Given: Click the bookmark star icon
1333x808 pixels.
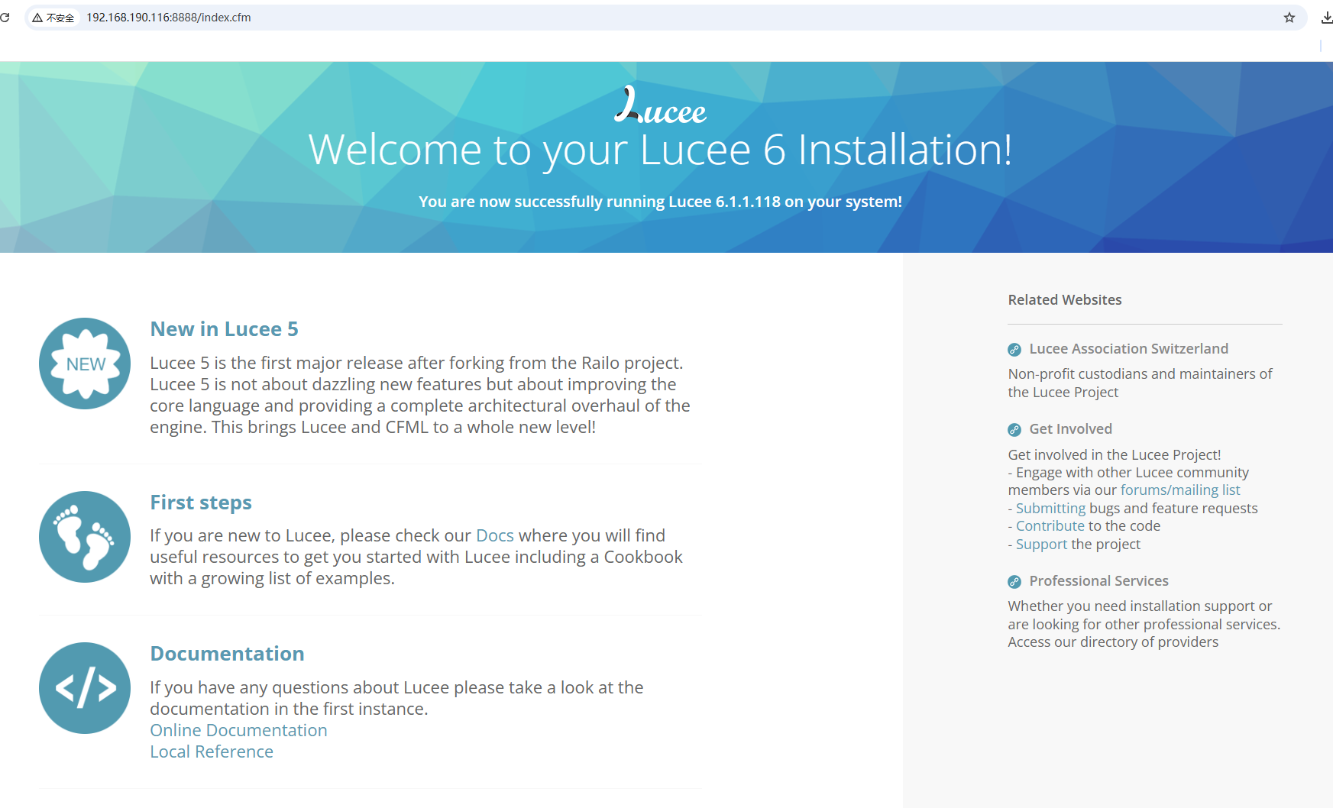Looking at the screenshot, I should 1289,18.
